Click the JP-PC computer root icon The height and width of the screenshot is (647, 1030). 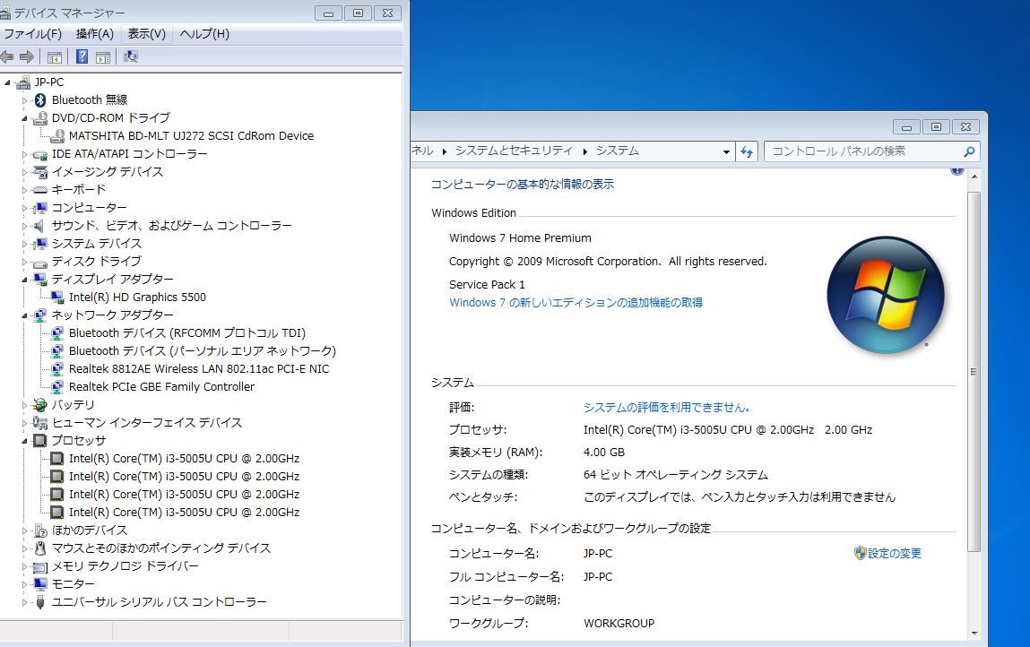pyautogui.click(x=23, y=82)
